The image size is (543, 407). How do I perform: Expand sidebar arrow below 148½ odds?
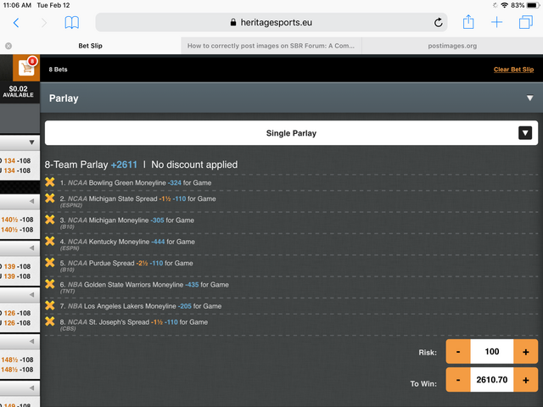pyautogui.click(x=32, y=388)
